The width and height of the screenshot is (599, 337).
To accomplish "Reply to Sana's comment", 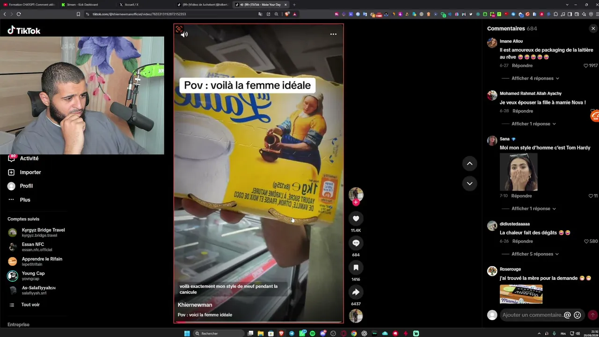I will pos(522,196).
